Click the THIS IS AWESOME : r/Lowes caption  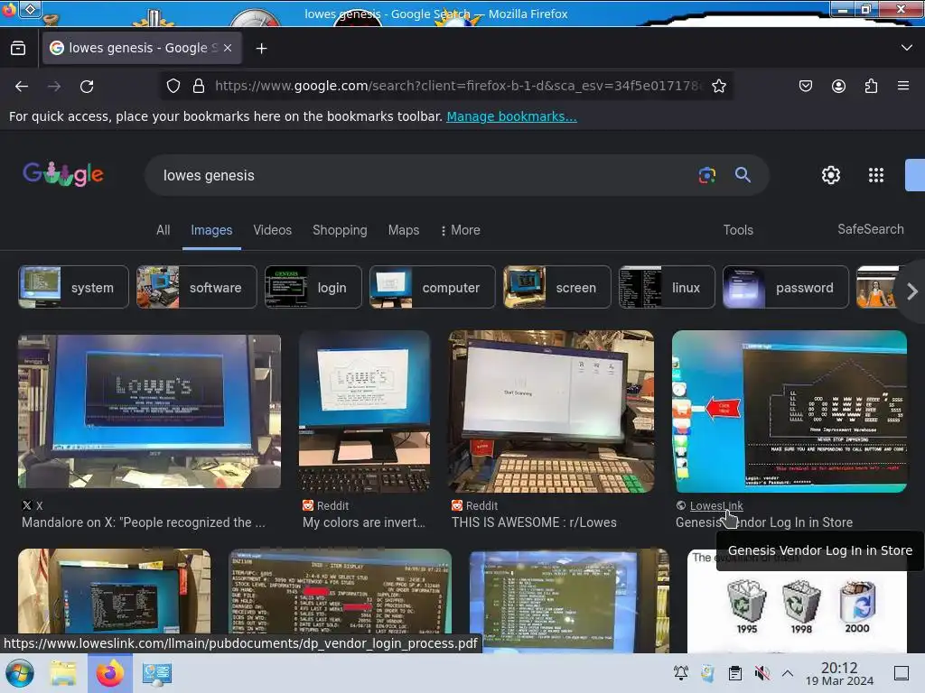534,522
